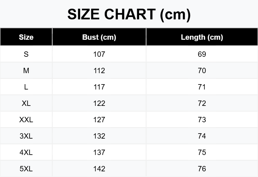This screenshot has height=177, width=258.
Task: Select the Size column header
Action: click(26, 37)
